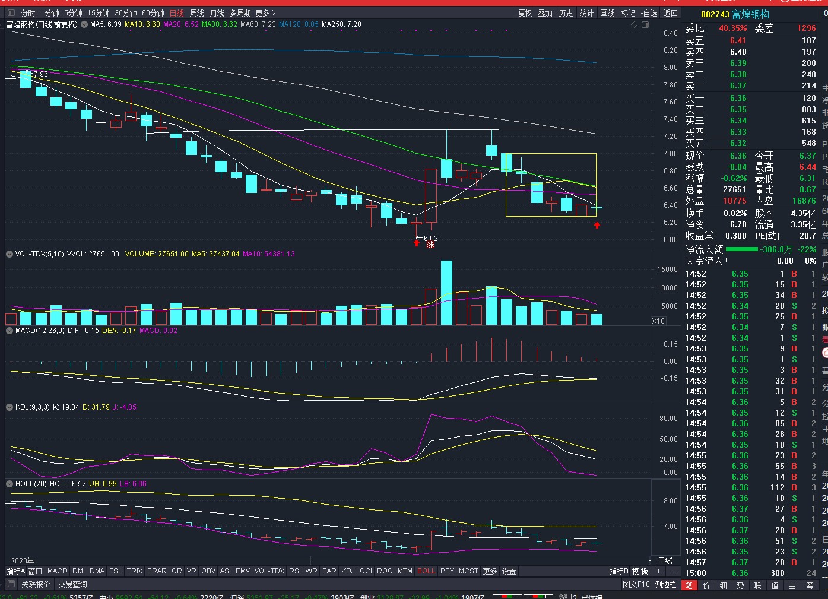Collapse main chart indicator with its round arrow
Viewport: 828px width, 599px height.
tap(84, 24)
